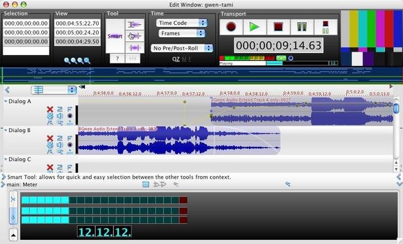The image size is (403, 244).
Task: Collapse the Dialog A track triangle
Action: (x=5, y=101)
